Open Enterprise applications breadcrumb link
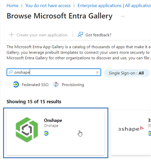Image resolution: width=151 pixels, height=160 pixels. tap(114, 5)
